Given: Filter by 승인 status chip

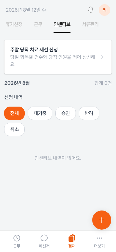Looking at the screenshot, I should [66, 113].
